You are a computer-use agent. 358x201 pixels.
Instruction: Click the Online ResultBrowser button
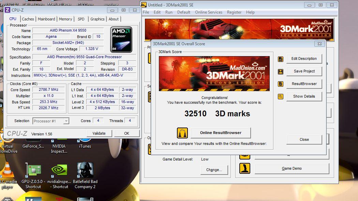click(221, 133)
